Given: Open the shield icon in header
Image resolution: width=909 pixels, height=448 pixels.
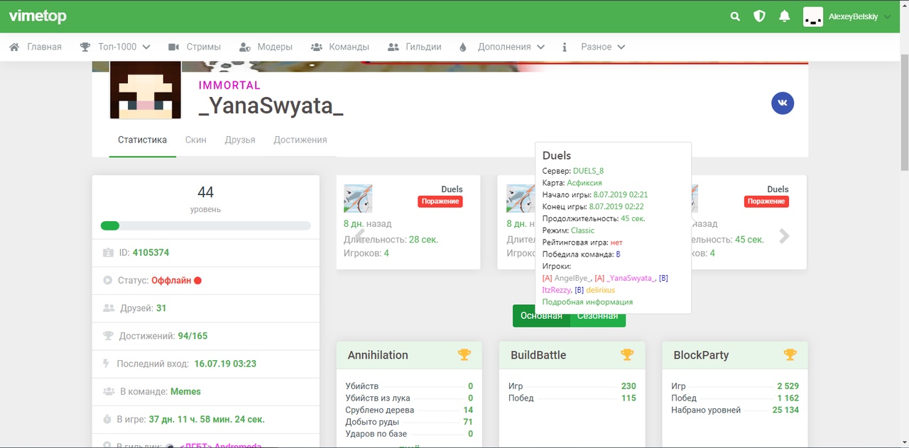Looking at the screenshot, I should [x=759, y=16].
